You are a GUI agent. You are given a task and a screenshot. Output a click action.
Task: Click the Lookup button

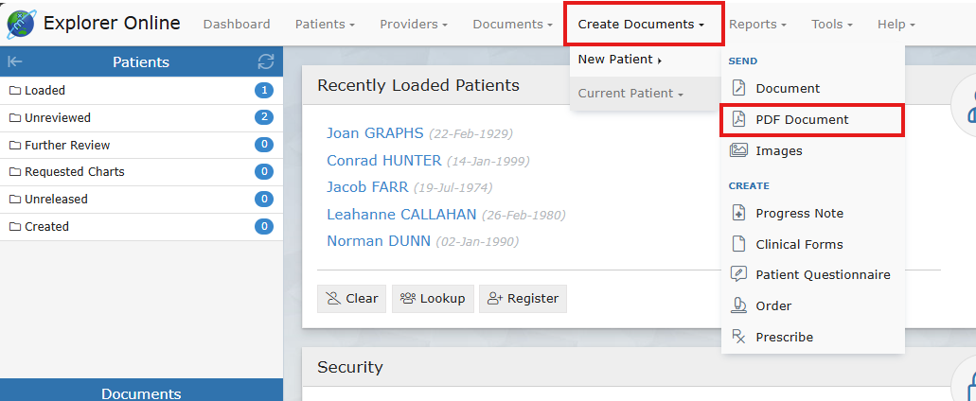[x=433, y=299]
